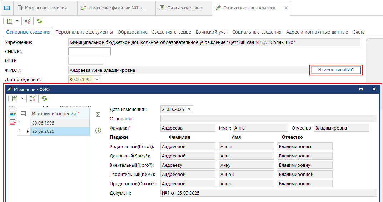Click the home panel icon left of tabs
Image resolution: width=383 pixels, height=202 pixels.
(7, 8)
